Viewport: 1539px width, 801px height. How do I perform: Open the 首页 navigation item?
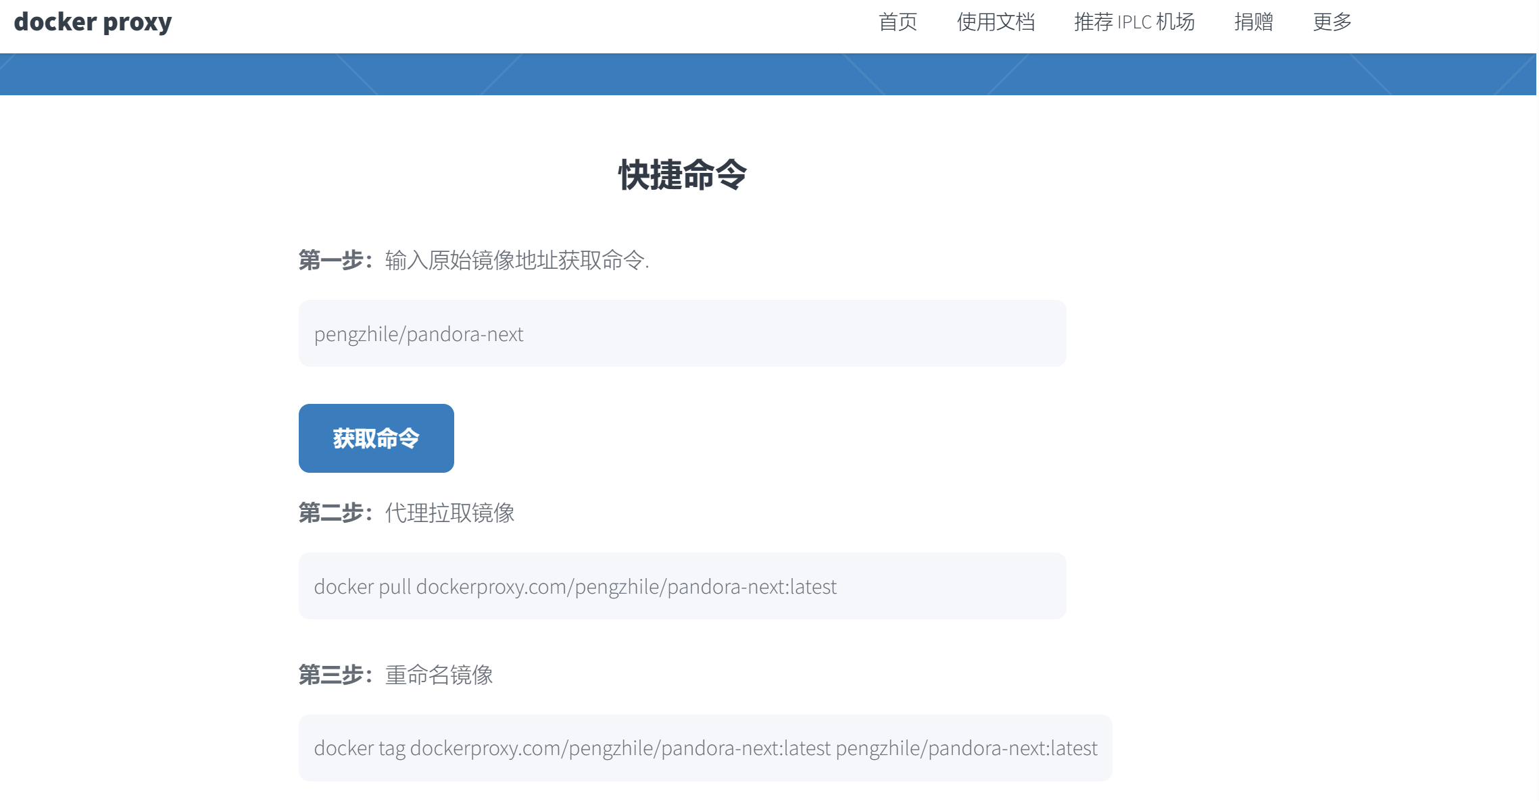tap(898, 22)
